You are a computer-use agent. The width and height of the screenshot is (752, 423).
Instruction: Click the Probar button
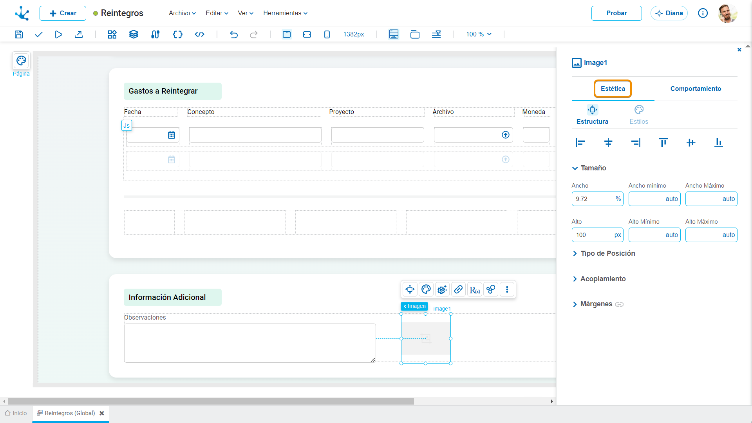pyautogui.click(x=616, y=13)
